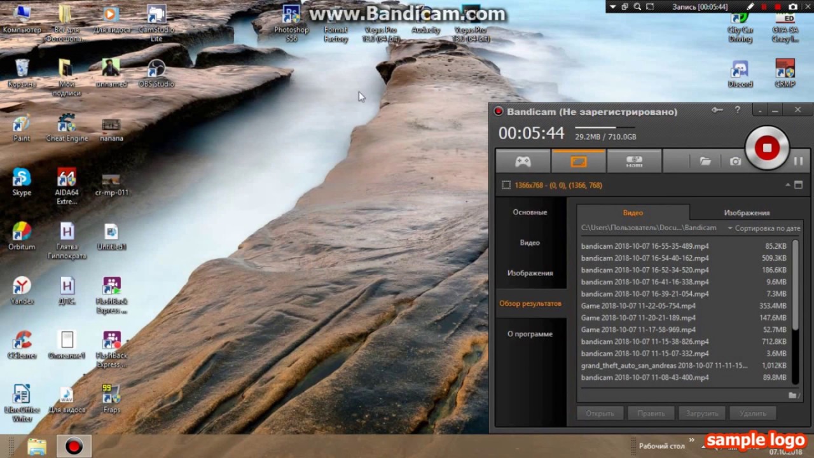Screen dimensions: 814x458
Task: Click the Bandicam taskbar button
Action: pos(74,447)
